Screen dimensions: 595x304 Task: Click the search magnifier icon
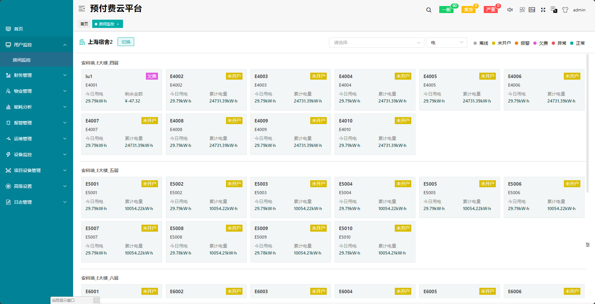tap(429, 10)
